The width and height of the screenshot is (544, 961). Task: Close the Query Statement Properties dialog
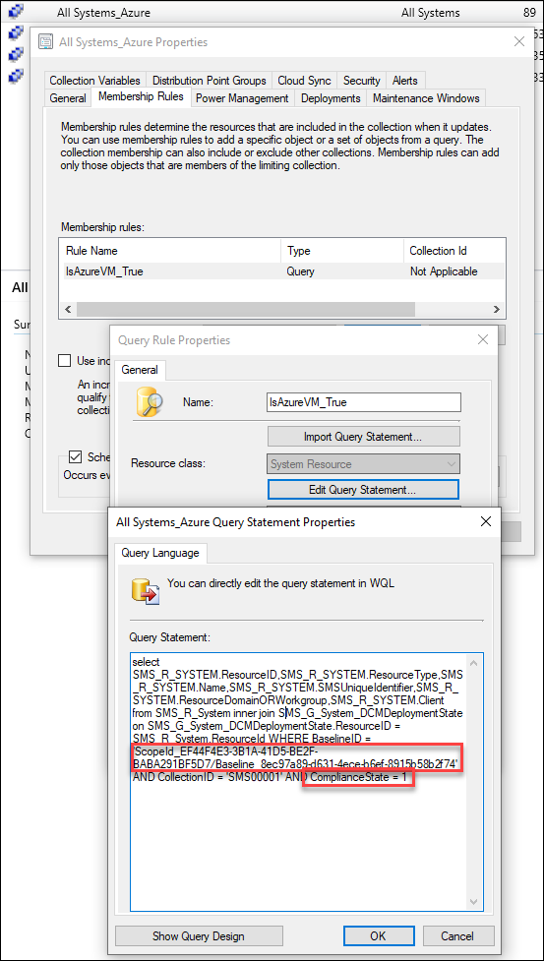click(486, 521)
